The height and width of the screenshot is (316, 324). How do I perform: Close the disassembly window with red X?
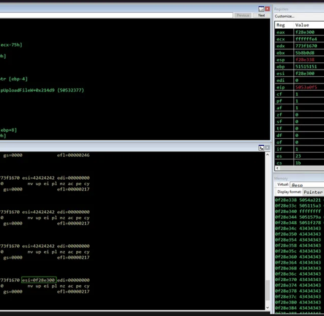[267, 9]
